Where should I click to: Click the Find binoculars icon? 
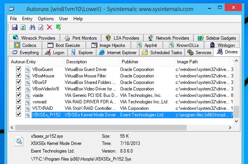[x=32, y=27]
